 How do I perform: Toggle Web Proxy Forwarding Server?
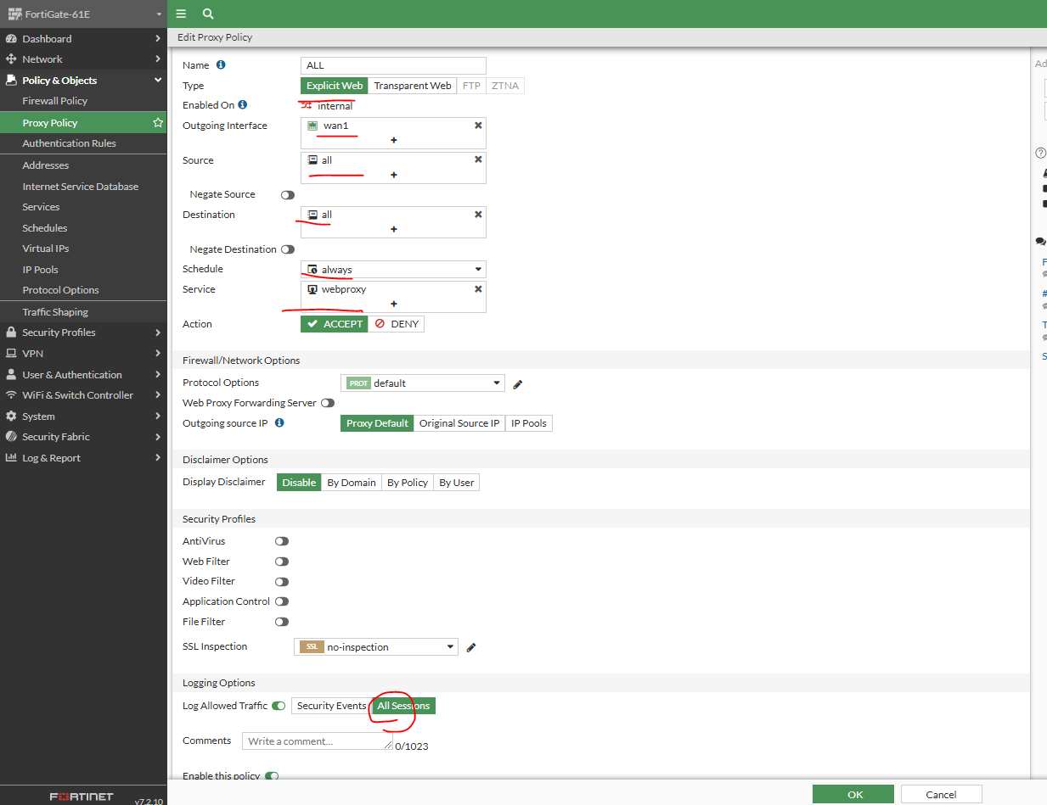(x=327, y=404)
